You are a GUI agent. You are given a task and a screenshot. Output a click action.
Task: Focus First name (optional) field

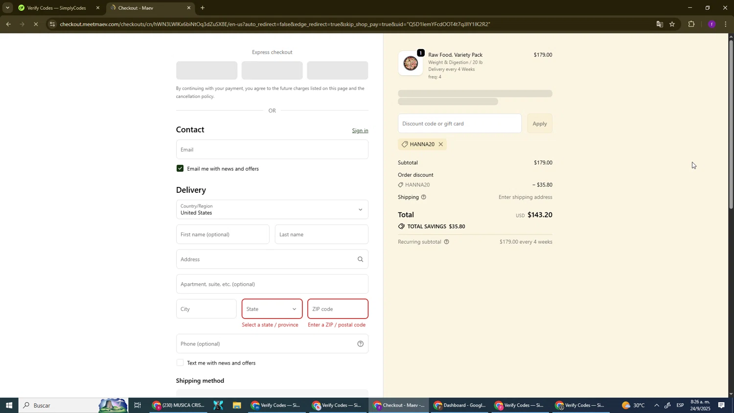pos(223,234)
